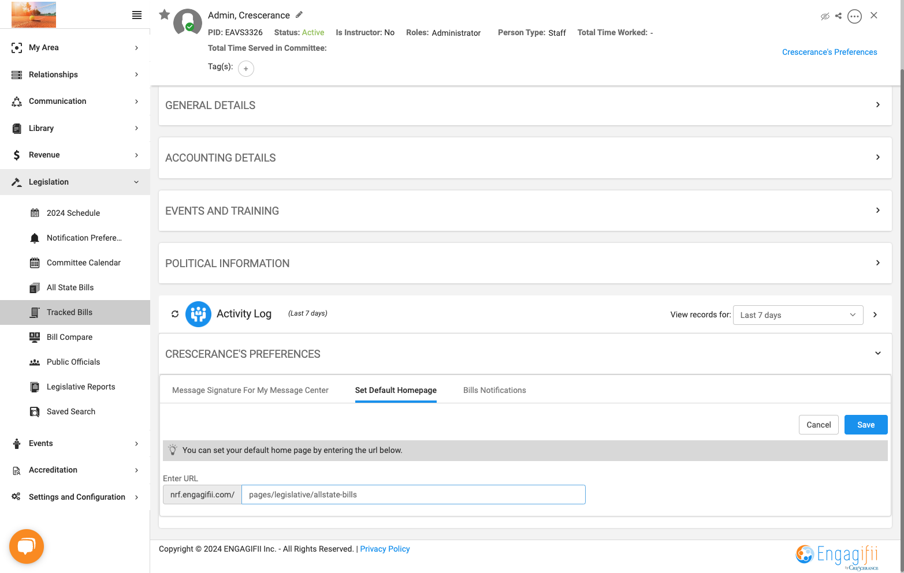
Task: Expand the My Area menu
Action: click(x=75, y=47)
